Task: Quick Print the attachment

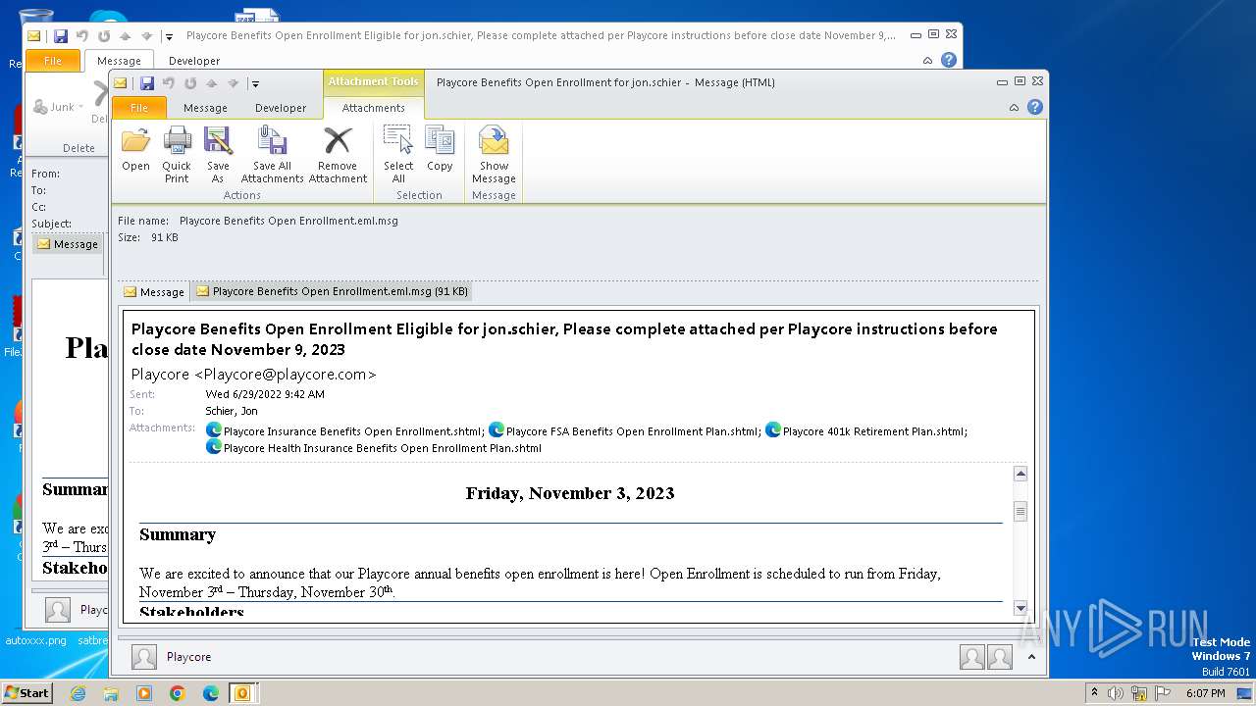Action: (177, 155)
